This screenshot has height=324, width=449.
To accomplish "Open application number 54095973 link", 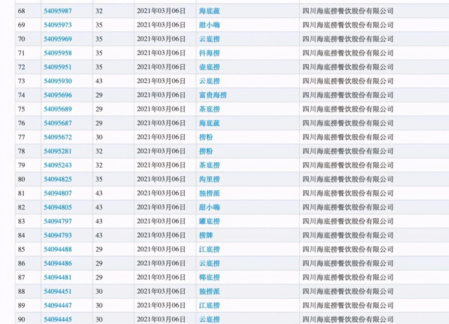I will [x=58, y=25].
